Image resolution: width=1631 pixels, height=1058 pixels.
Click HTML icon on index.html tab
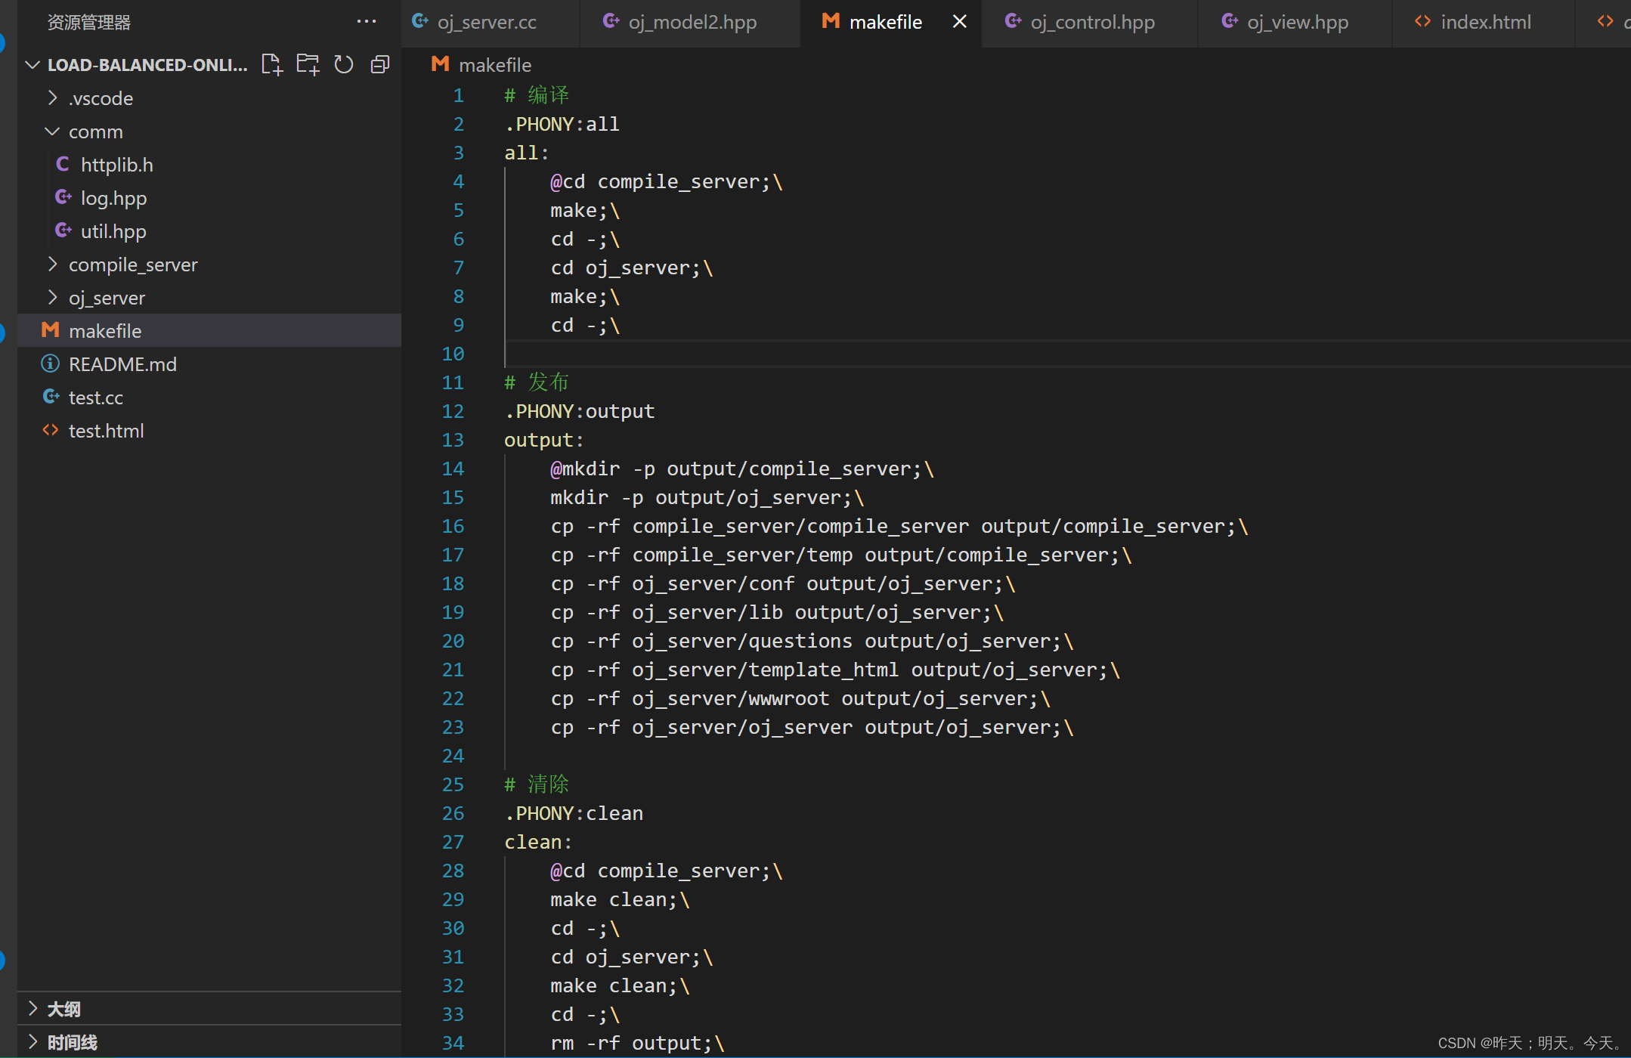1423,21
